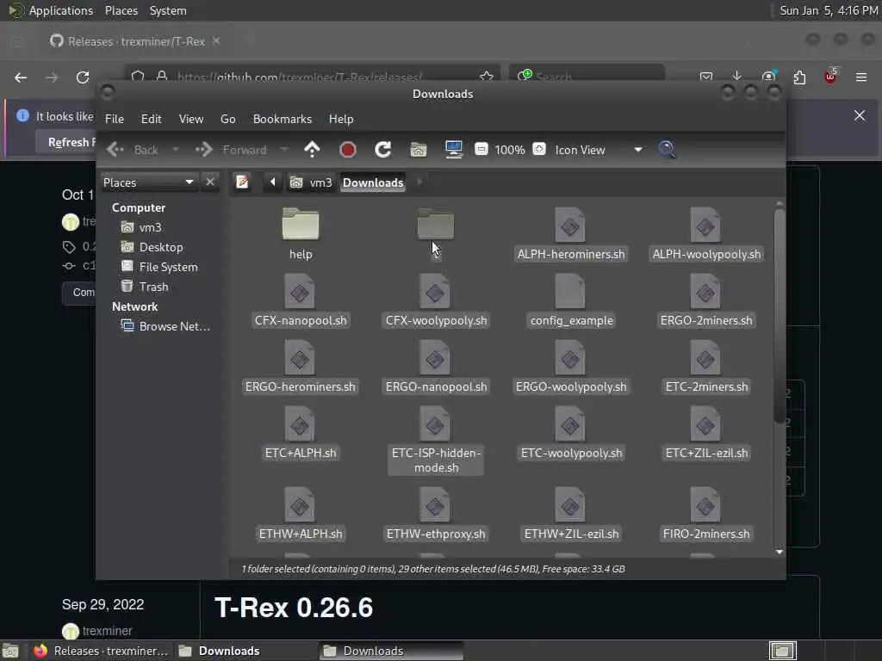Select Downloads path bar button
The image size is (882, 661).
(373, 182)
